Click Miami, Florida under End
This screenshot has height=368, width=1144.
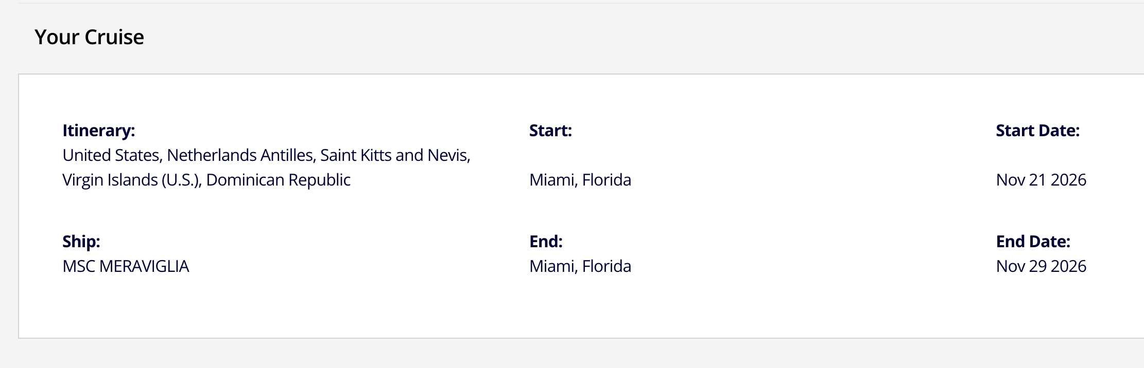click(580, 266)
